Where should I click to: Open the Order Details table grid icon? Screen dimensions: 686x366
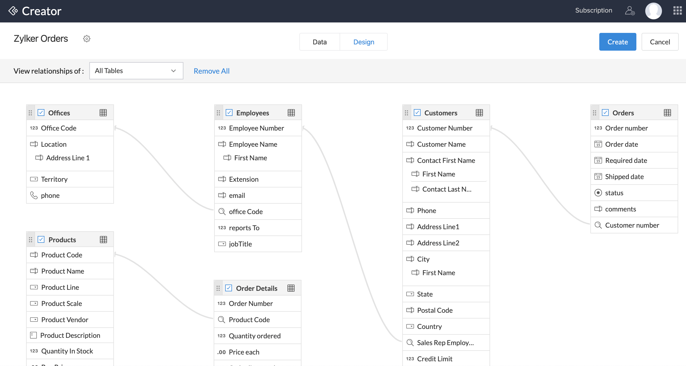coord(291,288)
